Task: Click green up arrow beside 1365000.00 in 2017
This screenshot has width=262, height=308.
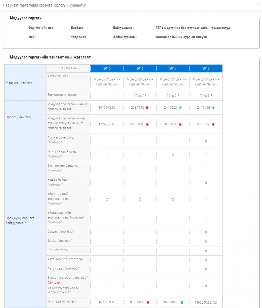Action: click(182, 302)
